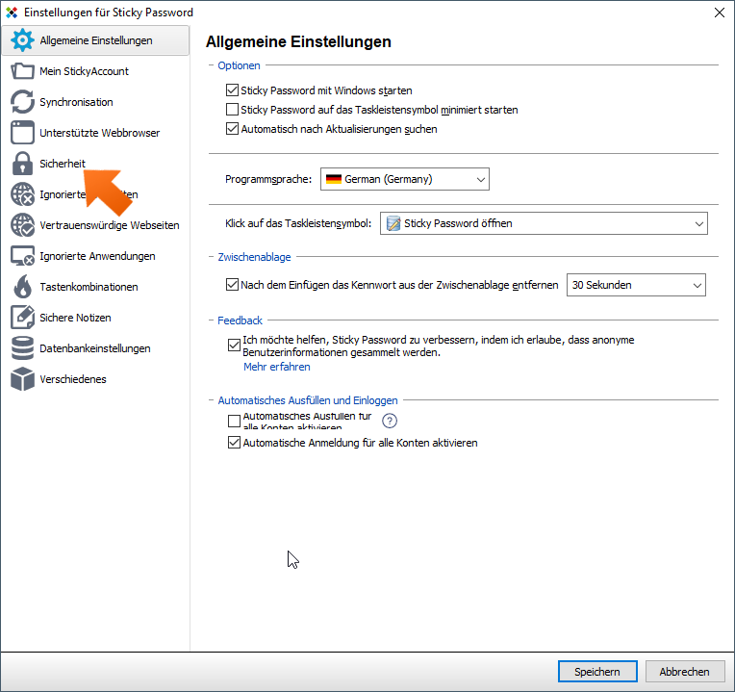The height and width of the screenshot is (692, 735).
Task: Select Tastenkombinationen in the sidebar
Action: coord(95,287)
